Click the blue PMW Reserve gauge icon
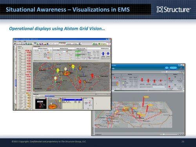Viewport: 196px width, 147px height. point(103,54)
